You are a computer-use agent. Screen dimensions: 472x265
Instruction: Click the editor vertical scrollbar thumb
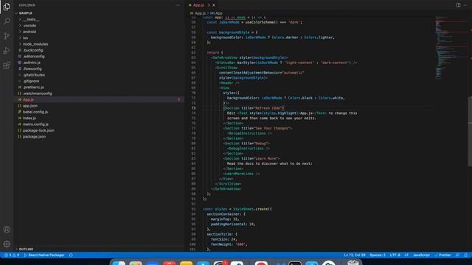coord(470,131)
